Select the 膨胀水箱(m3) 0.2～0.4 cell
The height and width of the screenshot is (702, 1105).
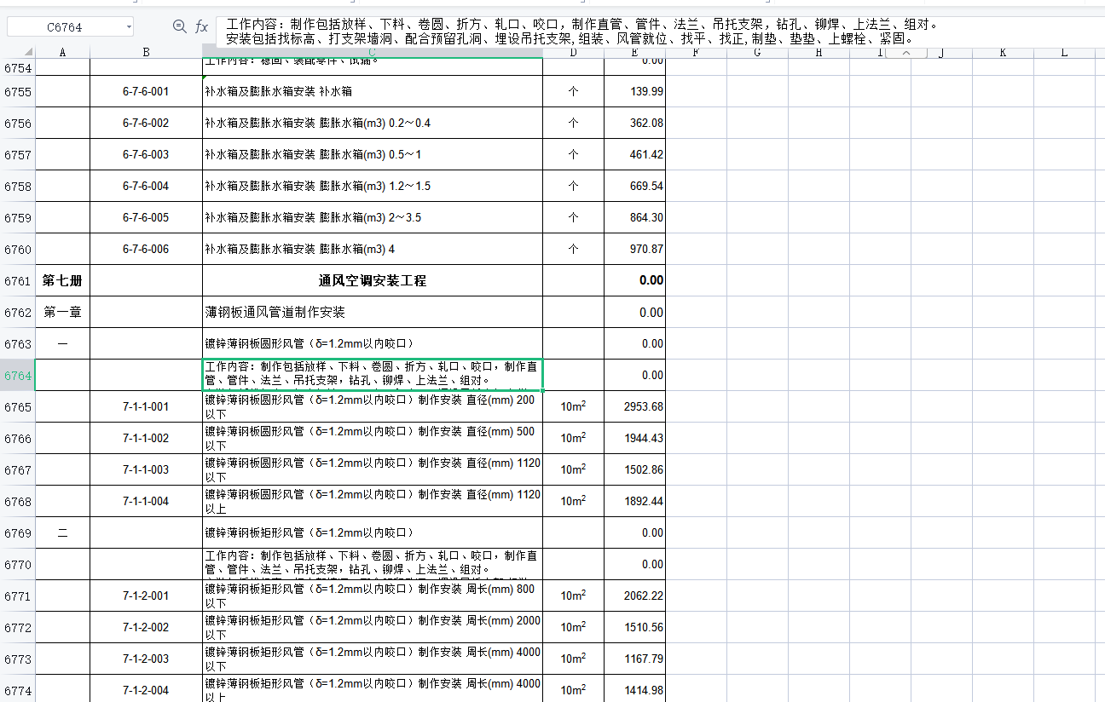coord(373,123)
